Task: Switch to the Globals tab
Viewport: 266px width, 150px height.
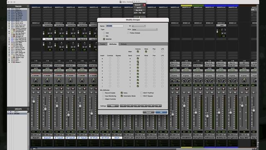Action: coord(124,44)
